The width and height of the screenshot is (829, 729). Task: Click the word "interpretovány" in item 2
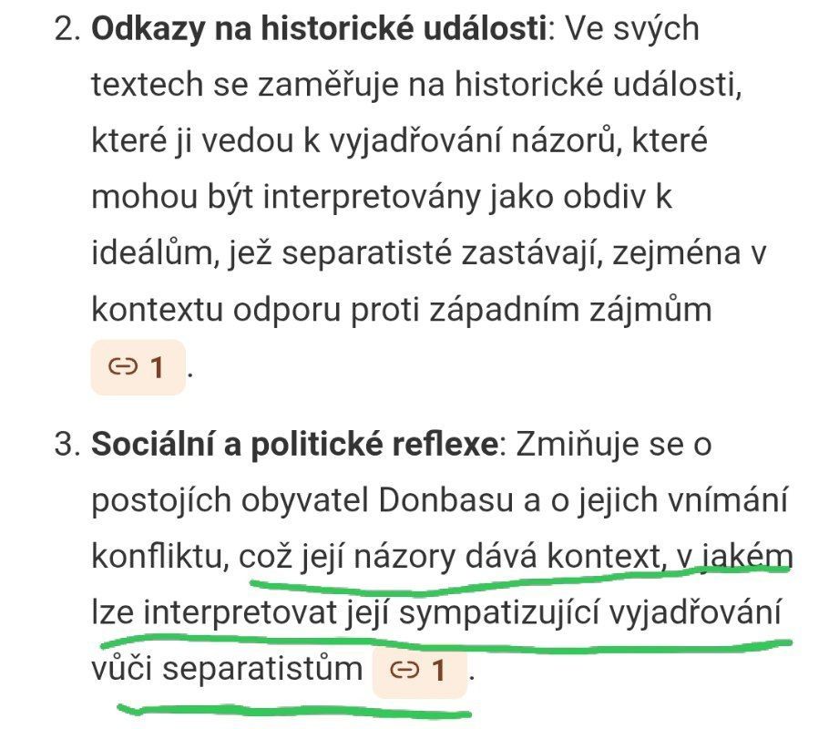(371, 198)
